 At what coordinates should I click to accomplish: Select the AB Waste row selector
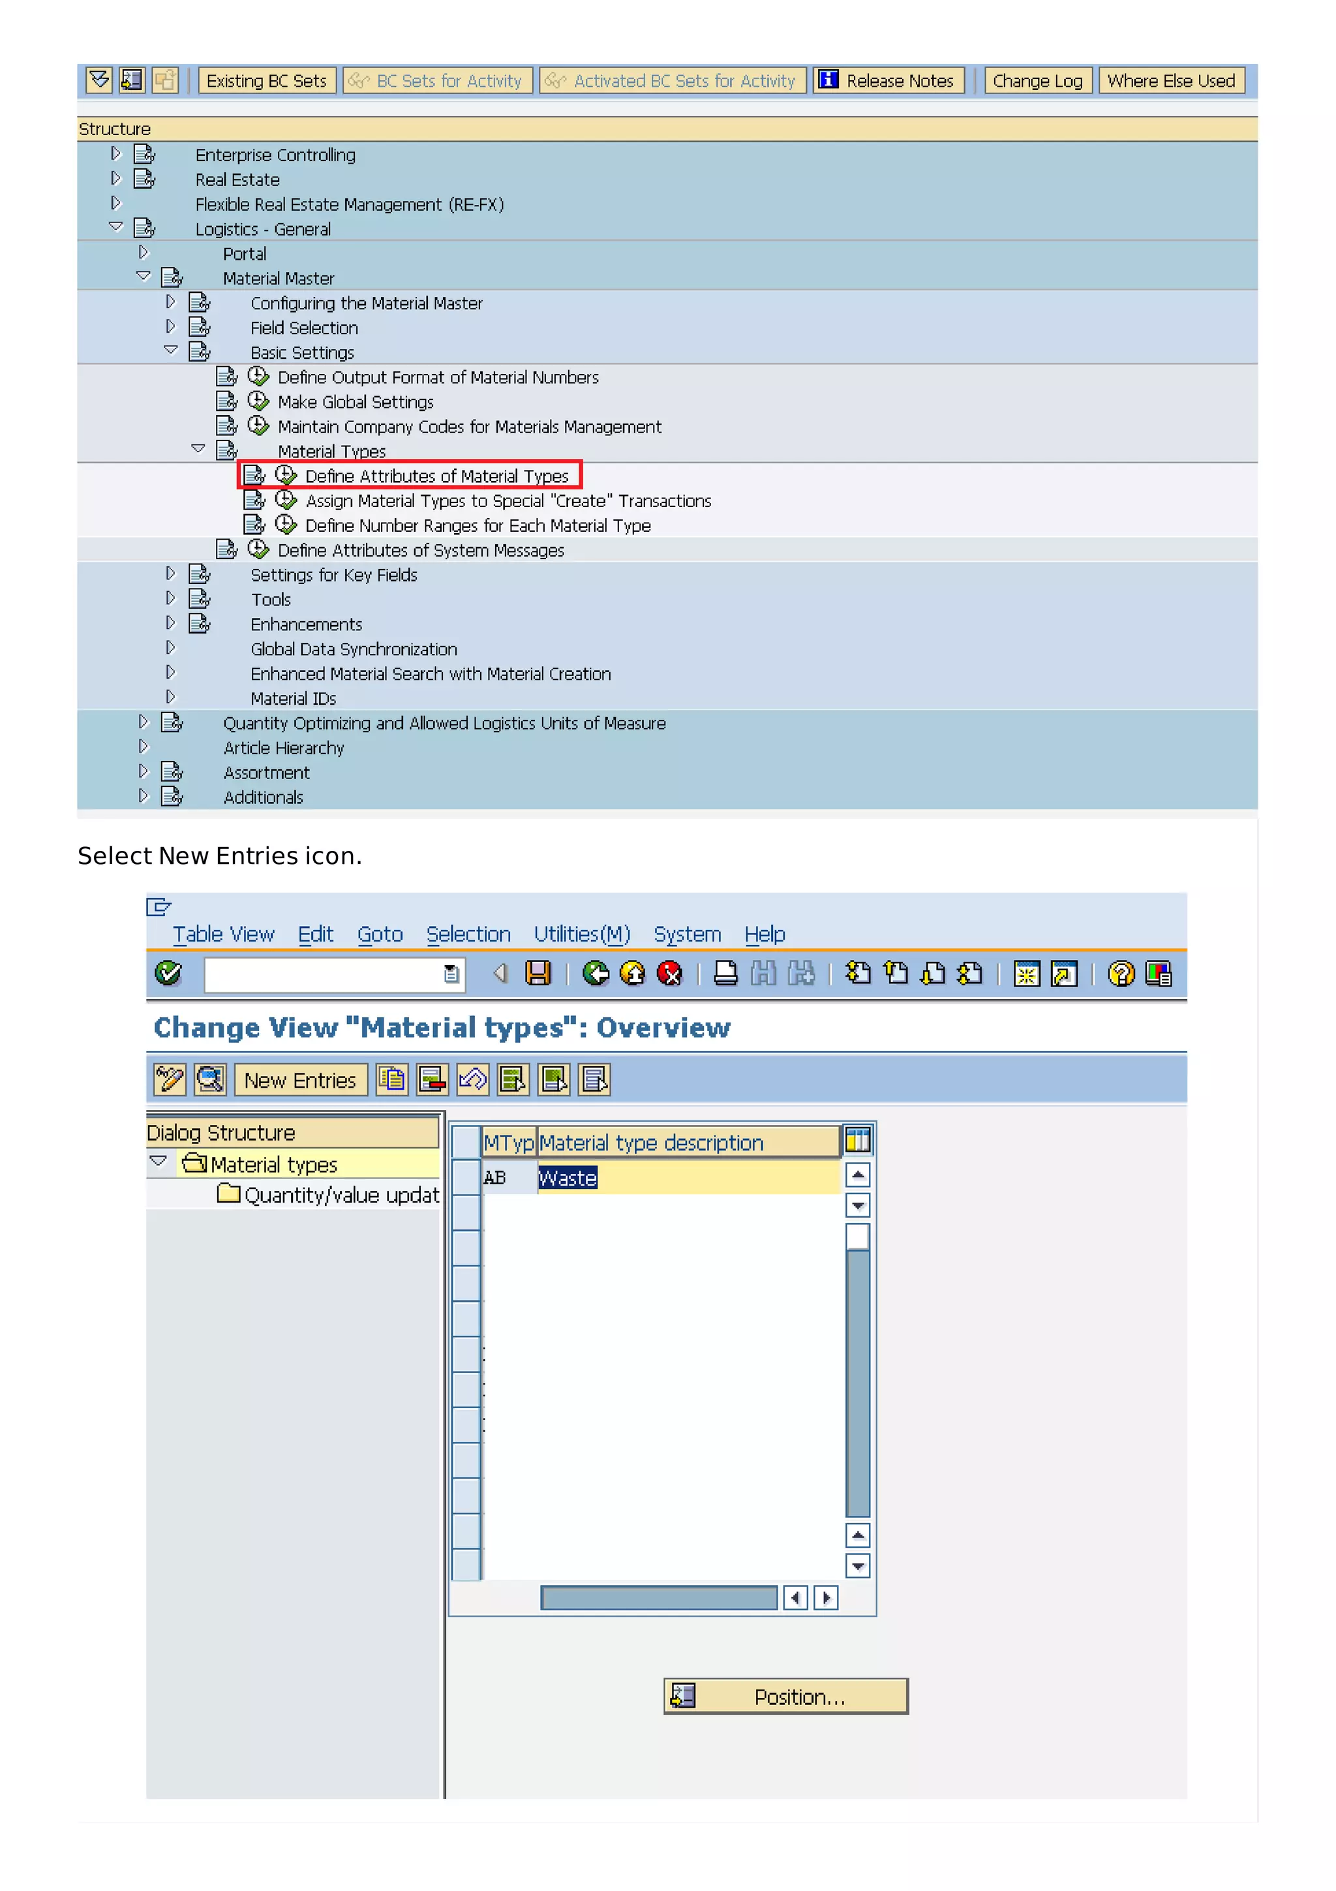point(466,1177)
